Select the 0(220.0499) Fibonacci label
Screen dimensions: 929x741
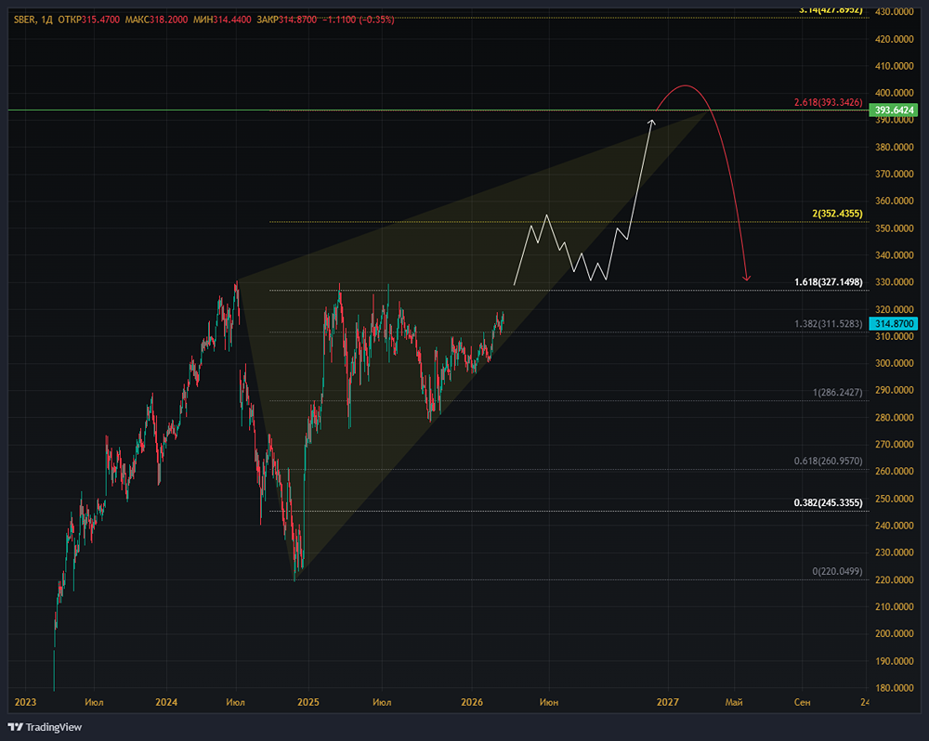pyautogui.click(x=837, y=572)
